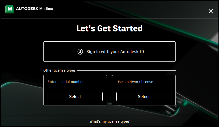This screenshot has height=127, width=219.
Task: Click the Let's Get Started heading
Action: point(109,28)
